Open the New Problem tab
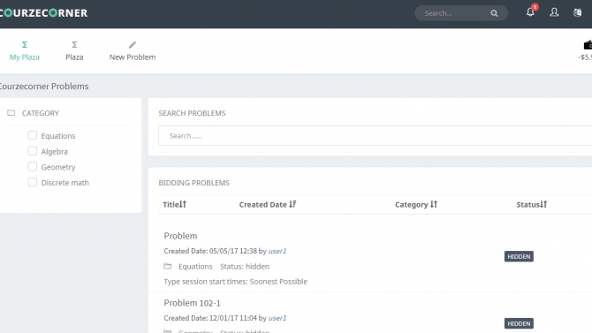 (x=133, y=50)
